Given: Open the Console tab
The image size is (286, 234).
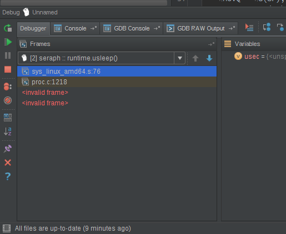Looking at the screenshot, I should pyautogui.click(x=75, y=28).
